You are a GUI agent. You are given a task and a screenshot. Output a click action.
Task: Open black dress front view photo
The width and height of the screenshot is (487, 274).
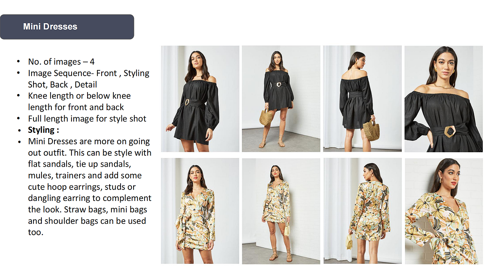click(x=200, y=99)
